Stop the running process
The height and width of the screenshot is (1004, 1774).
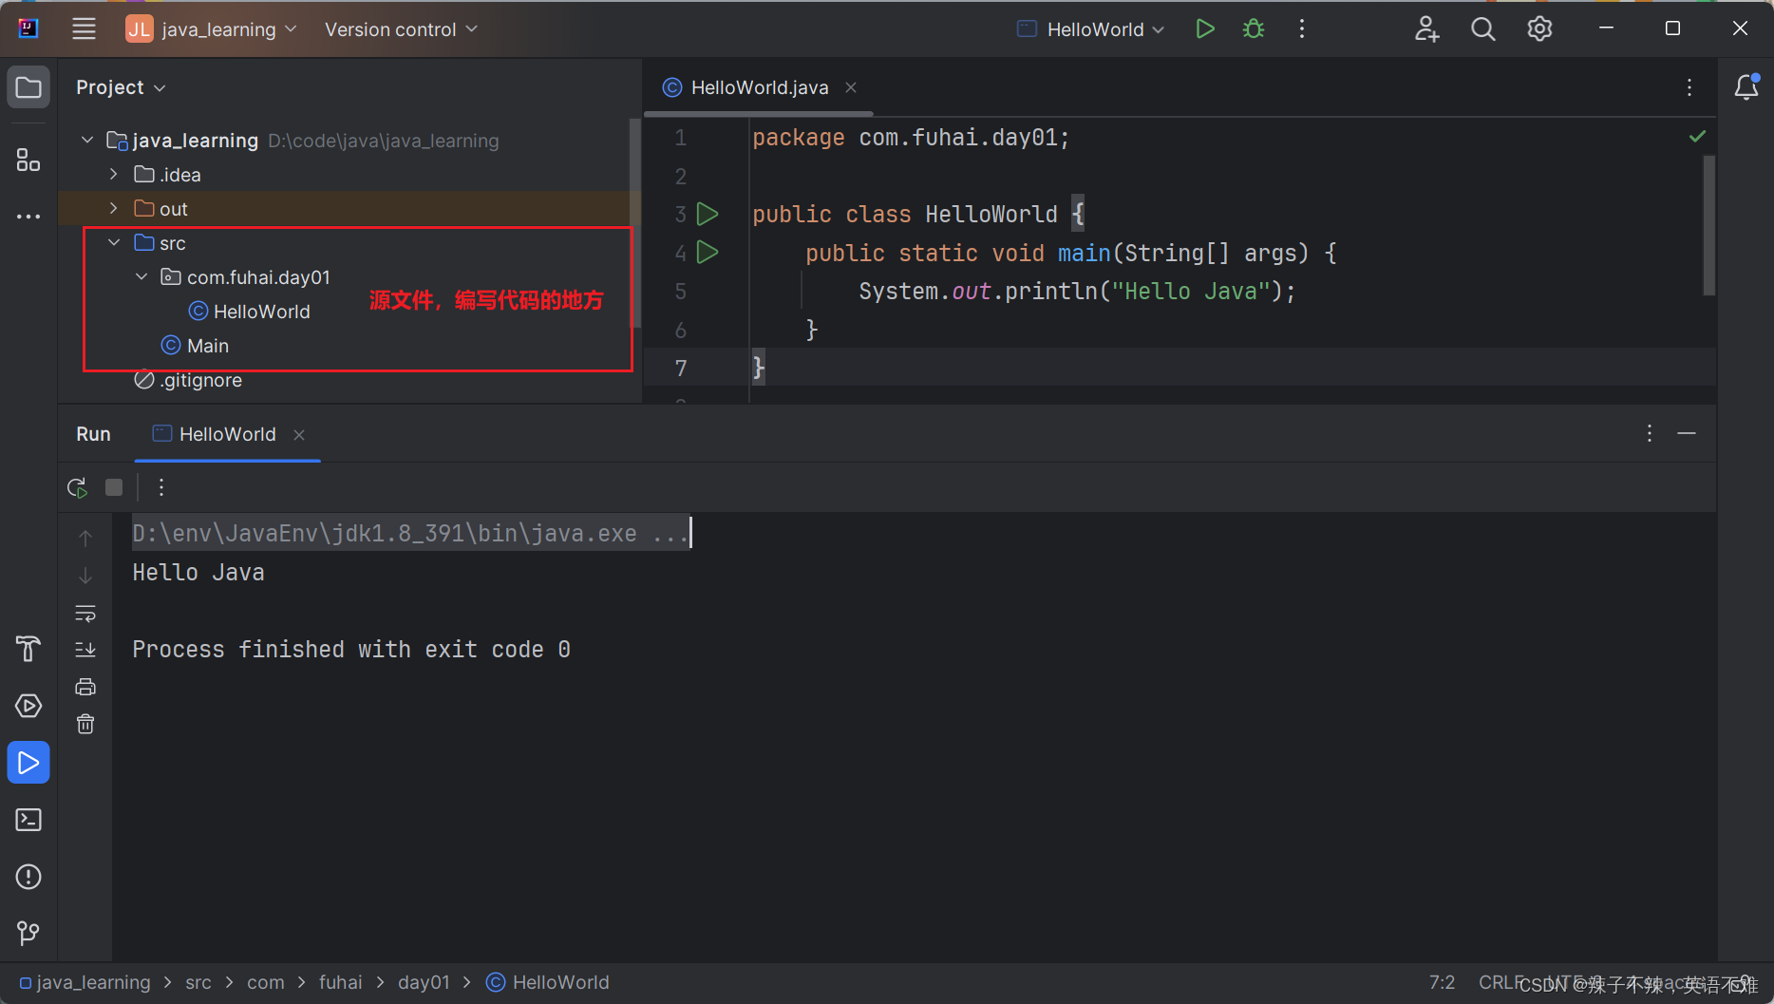(114, 487)
